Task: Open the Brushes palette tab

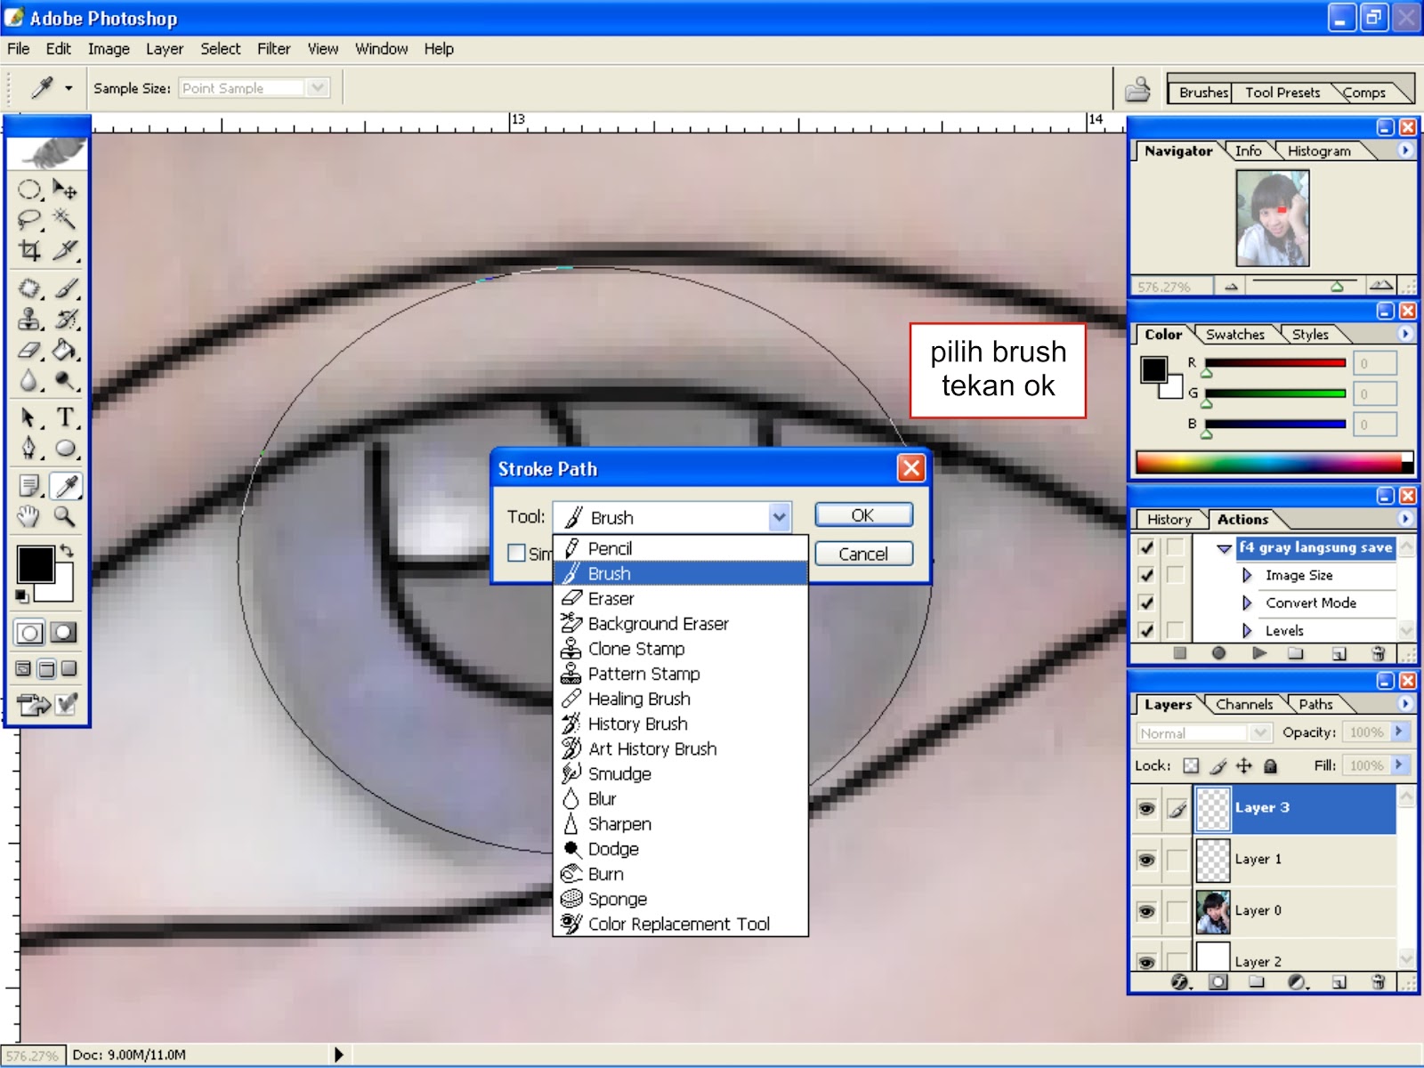Action: [x=1203, y=93]
